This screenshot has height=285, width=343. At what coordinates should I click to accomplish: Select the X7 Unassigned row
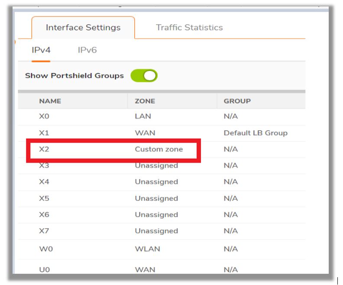(x=162, y=231)
